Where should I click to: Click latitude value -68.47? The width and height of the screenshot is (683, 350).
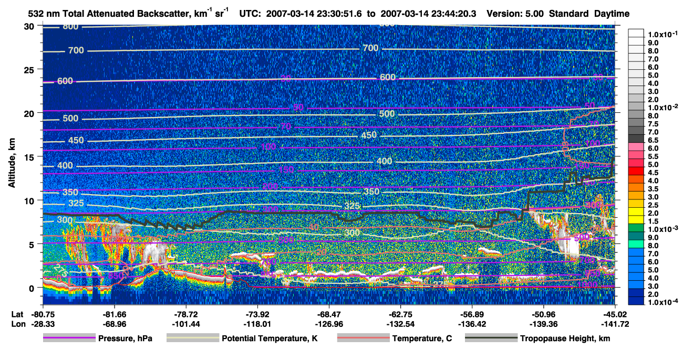coord(329,314)
